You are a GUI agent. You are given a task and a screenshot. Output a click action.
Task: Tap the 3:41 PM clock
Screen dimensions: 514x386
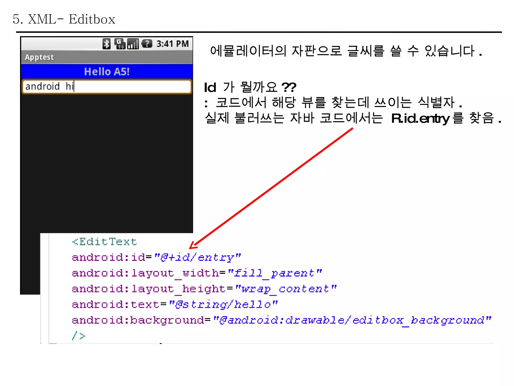pyautogui.click(x=172, y=44)
